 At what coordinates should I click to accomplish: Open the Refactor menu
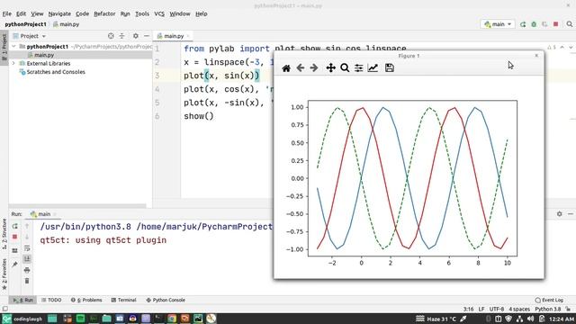click(104, 13)
